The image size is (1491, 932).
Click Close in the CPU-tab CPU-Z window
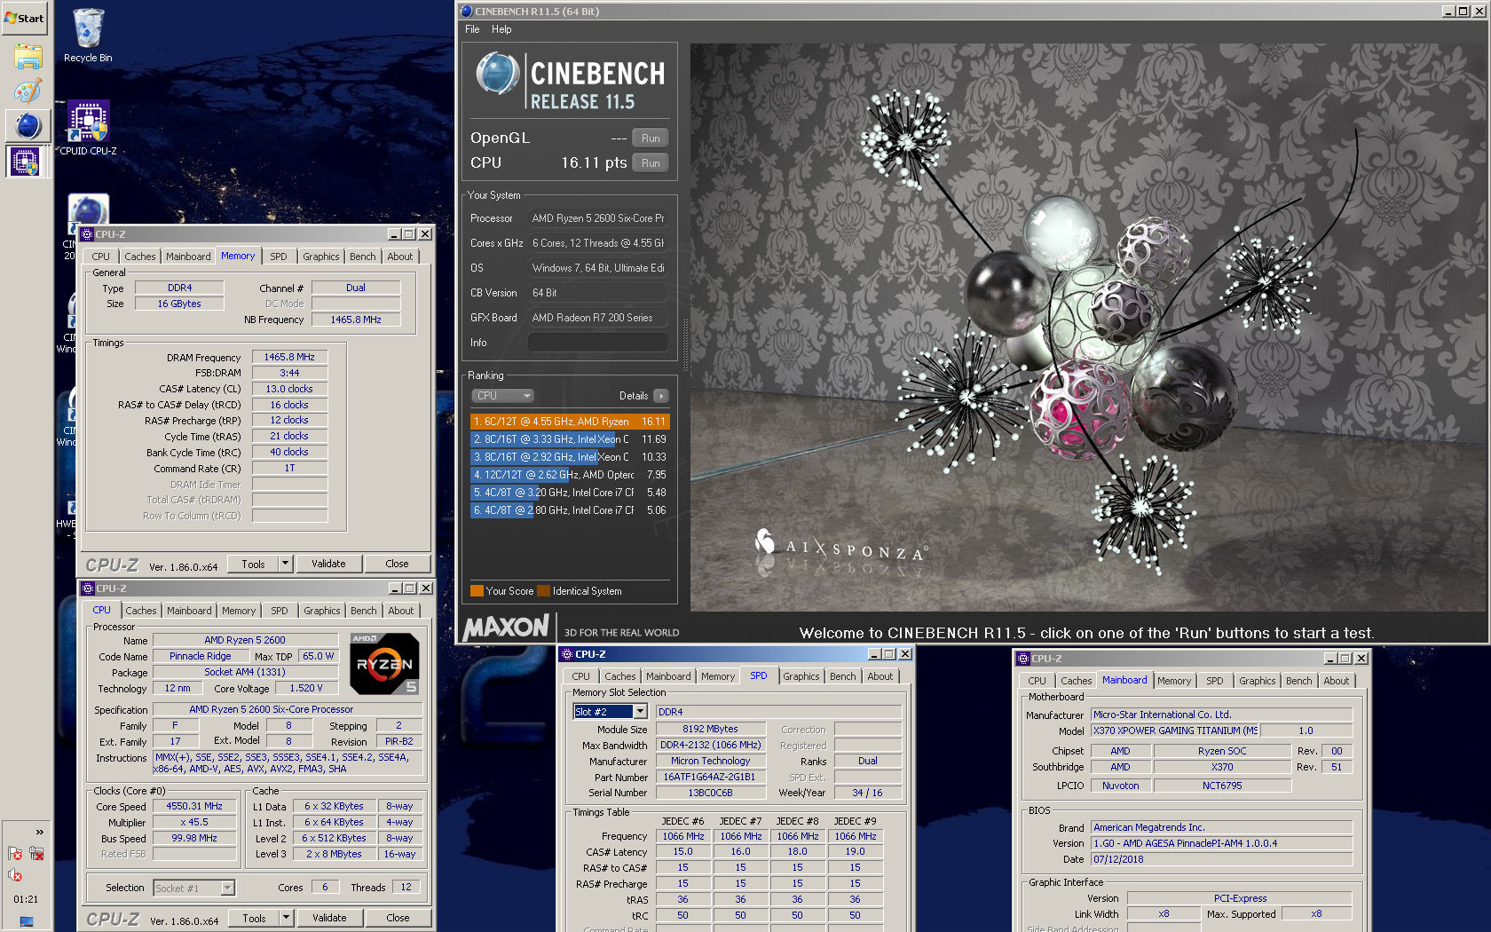(x=398, y=918)
